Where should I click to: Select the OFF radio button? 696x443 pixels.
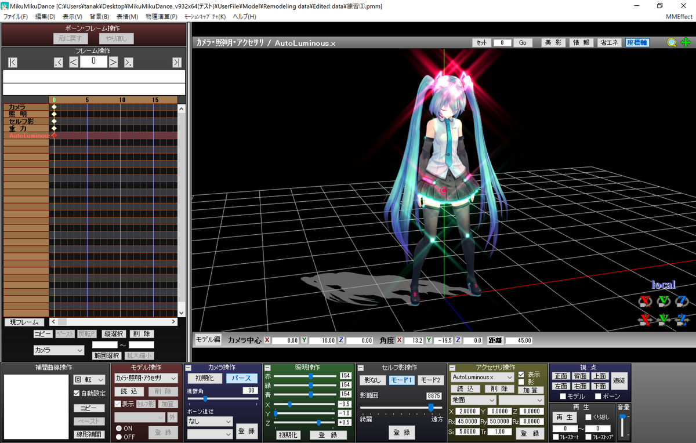point(119,437)
